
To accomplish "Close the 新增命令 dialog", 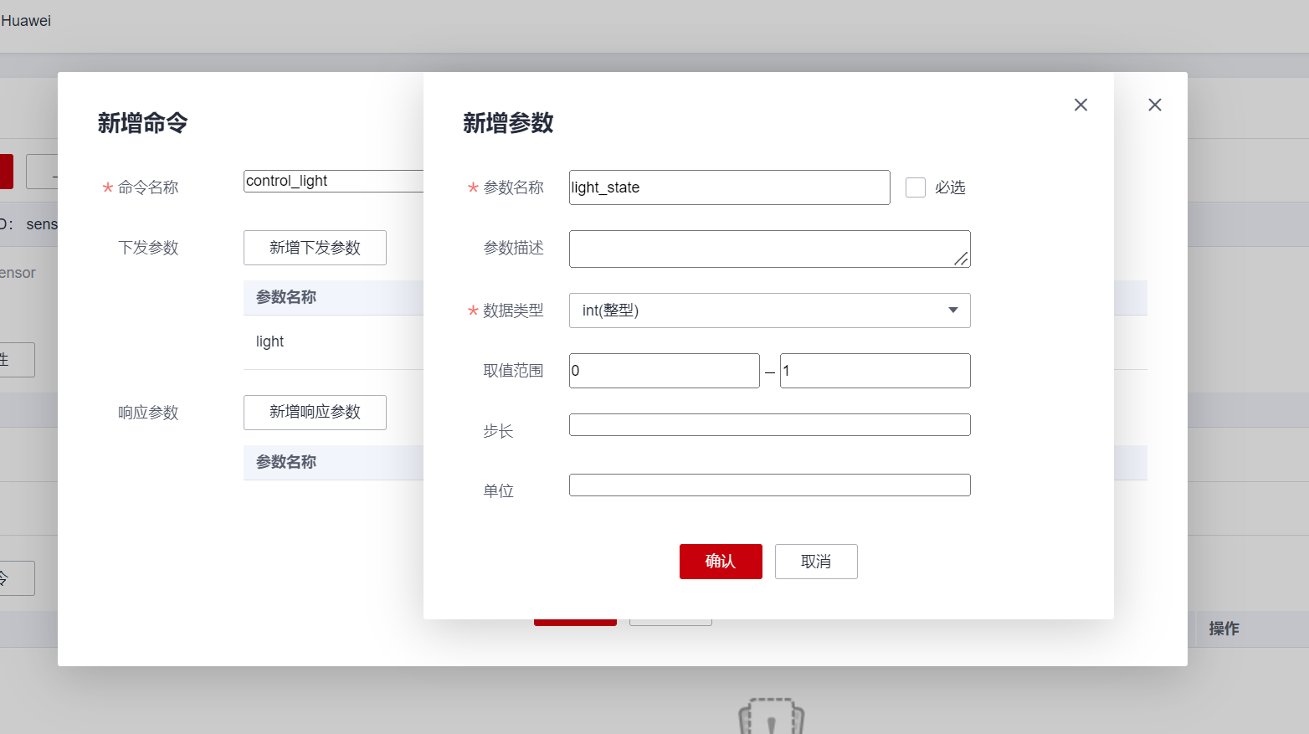I will [1155, 105].
